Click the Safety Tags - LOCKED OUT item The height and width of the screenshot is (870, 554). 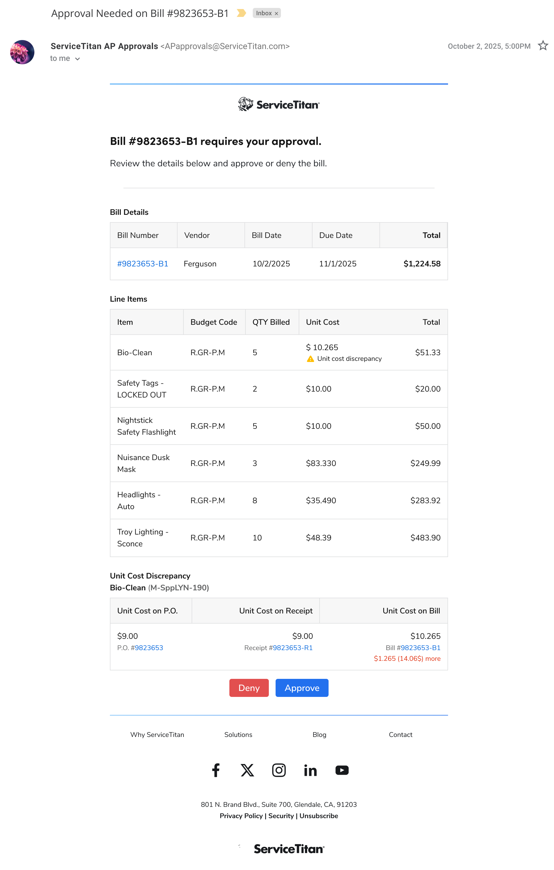[x=141, y=389]
